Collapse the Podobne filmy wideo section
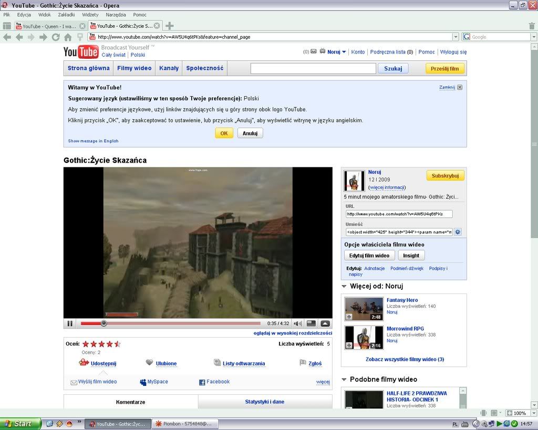This screenshot has height=430, width=538. pos(344,379)
